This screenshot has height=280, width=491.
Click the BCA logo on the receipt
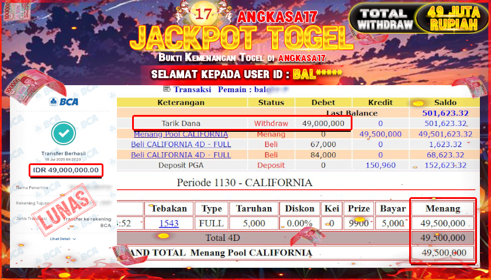click(64, 102)
